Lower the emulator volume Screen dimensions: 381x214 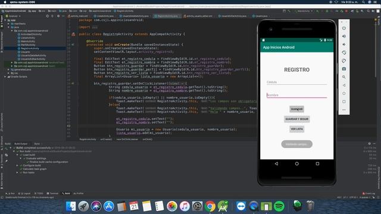344,45
